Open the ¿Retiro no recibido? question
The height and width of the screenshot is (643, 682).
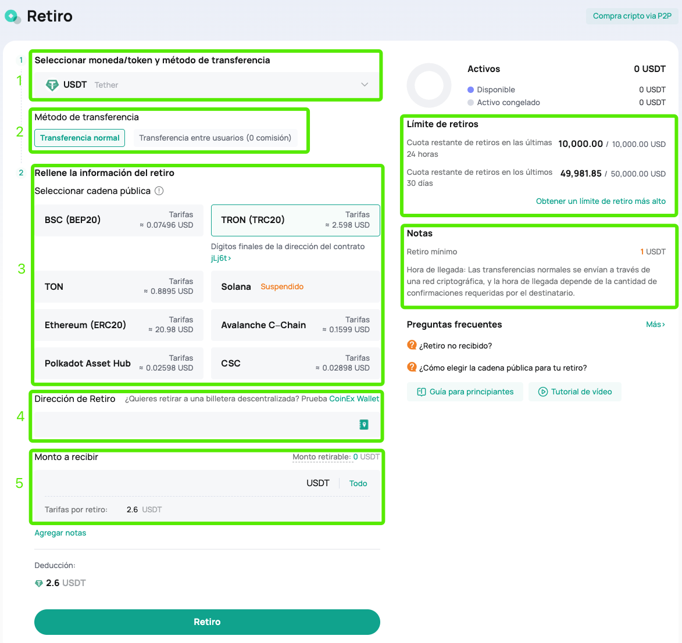[x=455, y=346]
